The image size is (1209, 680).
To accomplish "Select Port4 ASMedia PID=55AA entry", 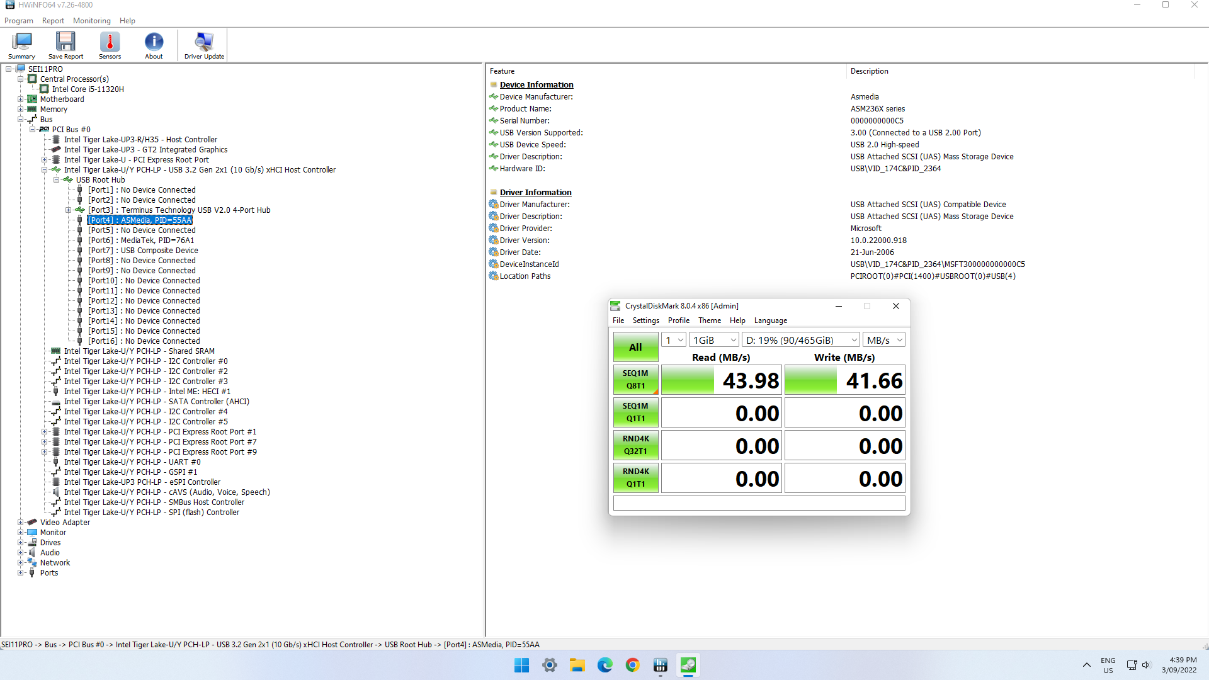I will point(140,220).
